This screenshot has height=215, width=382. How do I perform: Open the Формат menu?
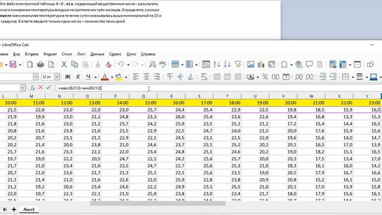(50, 54)
